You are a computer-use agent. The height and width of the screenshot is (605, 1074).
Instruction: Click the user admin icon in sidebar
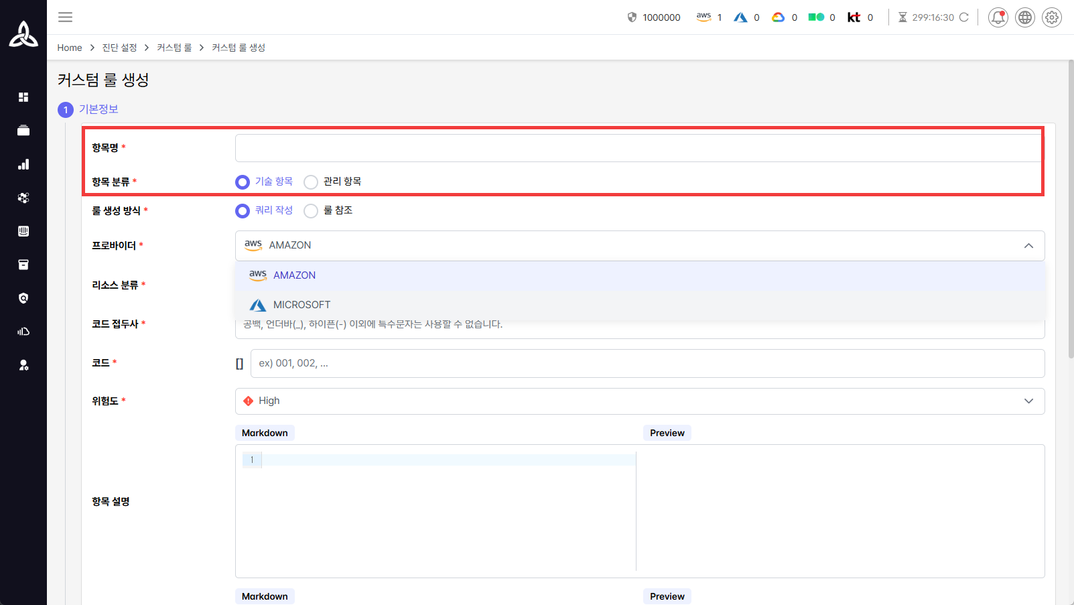pos(23,365)
